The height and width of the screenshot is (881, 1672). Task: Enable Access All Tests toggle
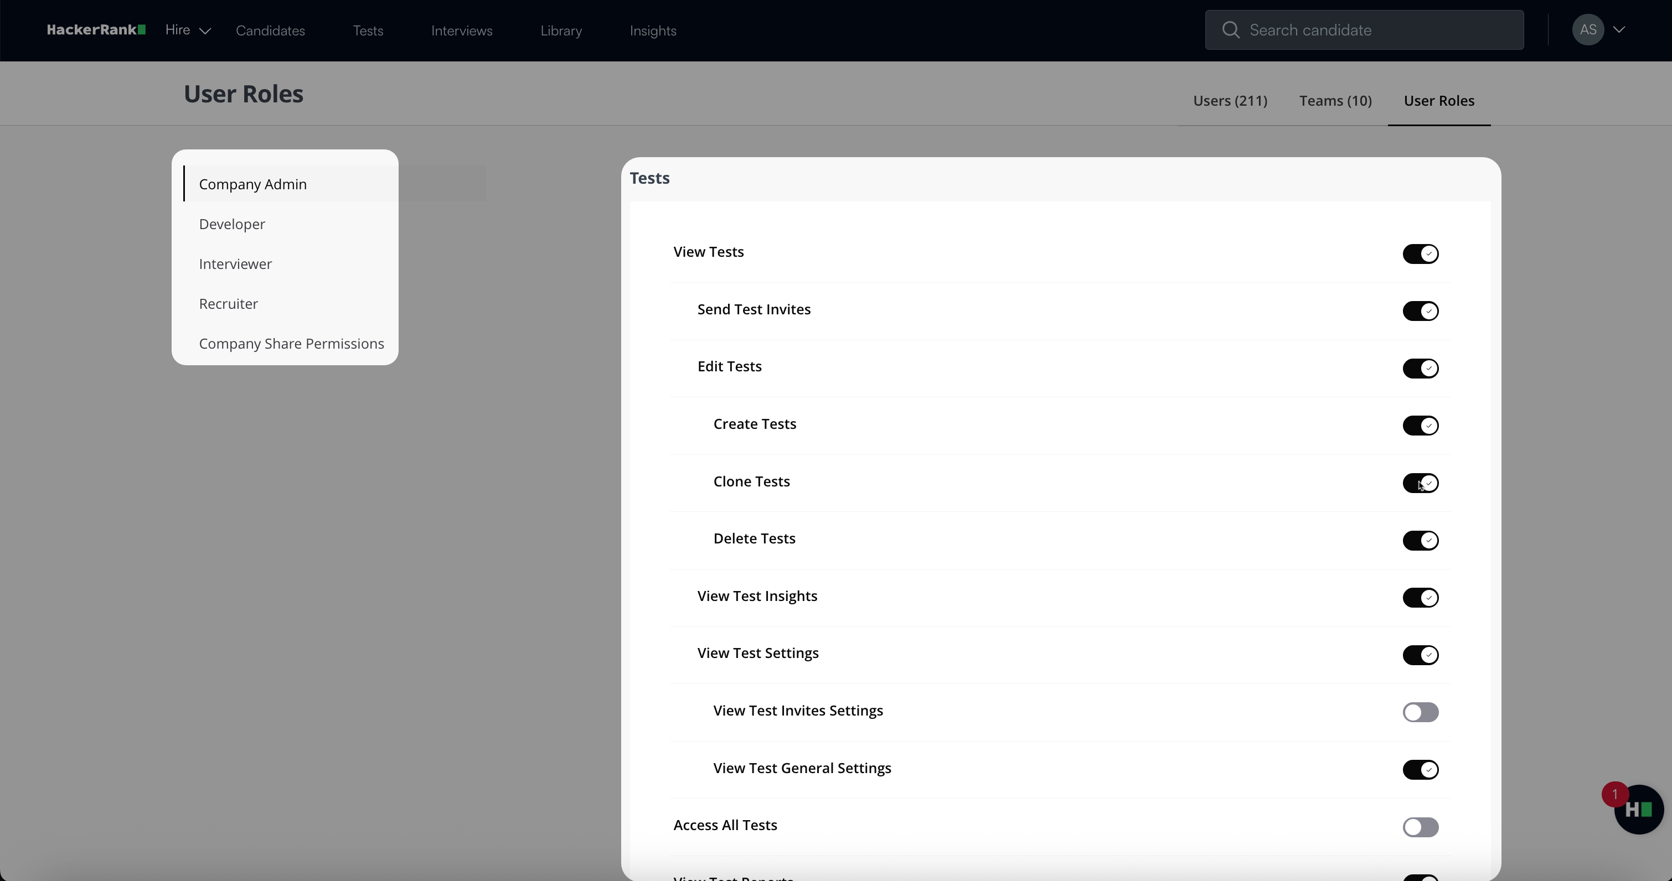1420,827
